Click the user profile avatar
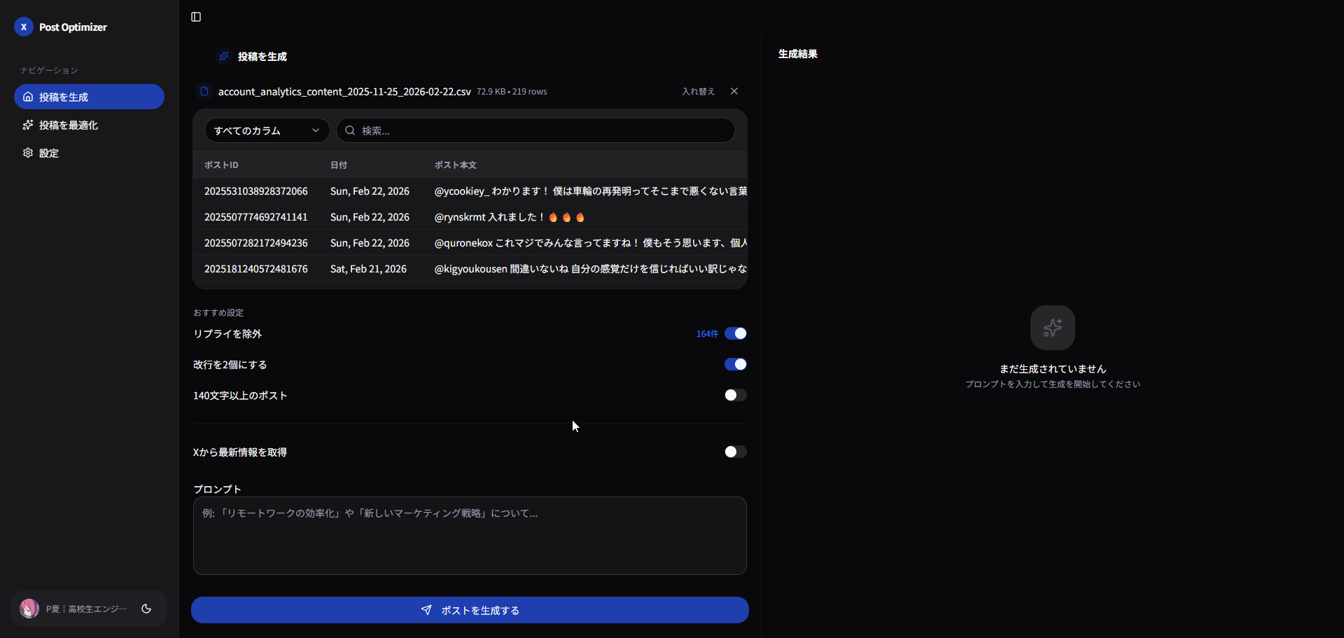 point(29,608)
